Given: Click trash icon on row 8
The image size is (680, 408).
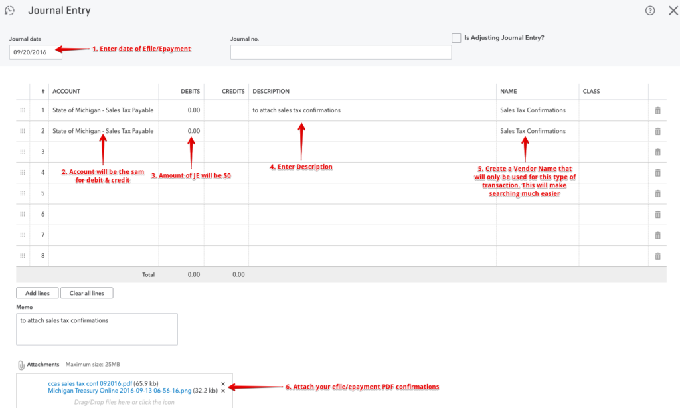Looking at the screenshot, I should point(657,256).
